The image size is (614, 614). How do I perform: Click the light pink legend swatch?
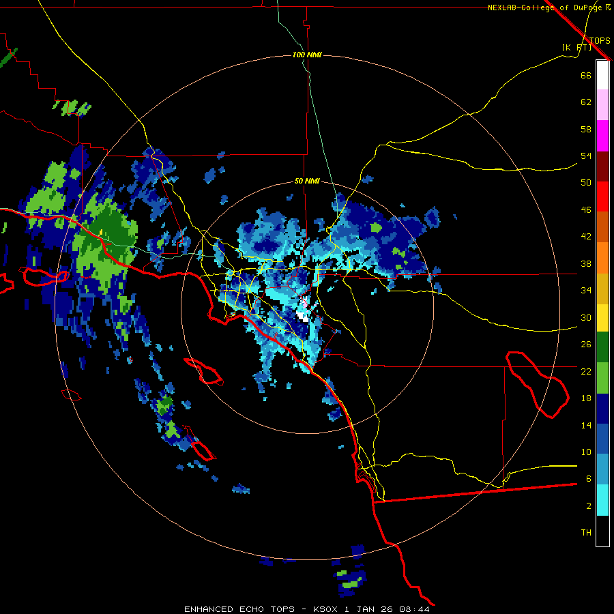point(602,105)
